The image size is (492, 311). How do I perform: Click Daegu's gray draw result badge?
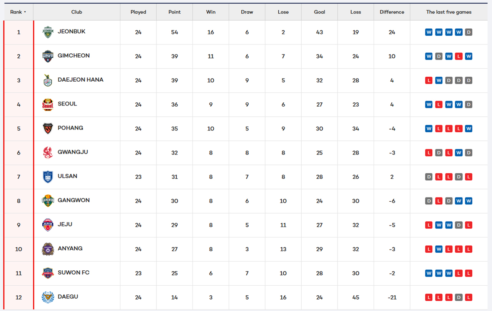click(458, 297)
